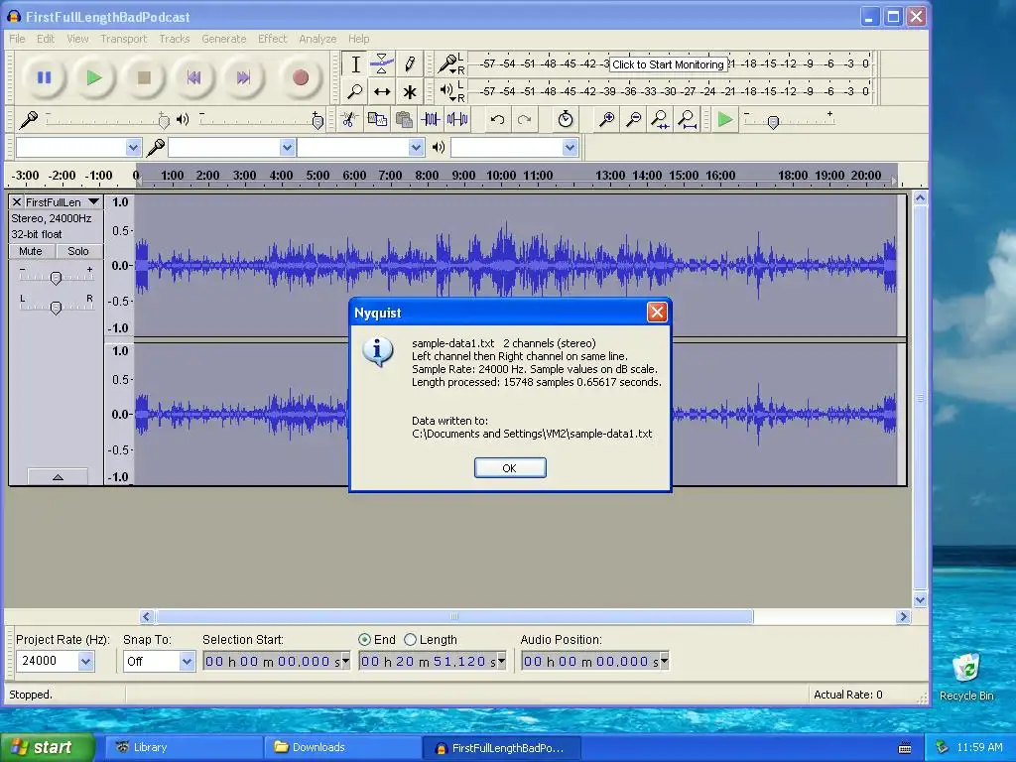Image resolution: width=1016 pixels, height=762 pixels.
Task: Click the Sync-Lock clock icon
Action: 565,119
